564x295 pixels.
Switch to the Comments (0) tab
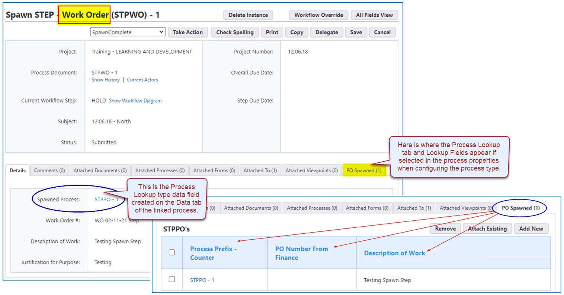(49, 171)
